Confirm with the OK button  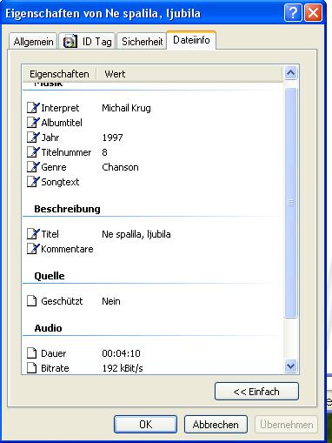point(145,425)
